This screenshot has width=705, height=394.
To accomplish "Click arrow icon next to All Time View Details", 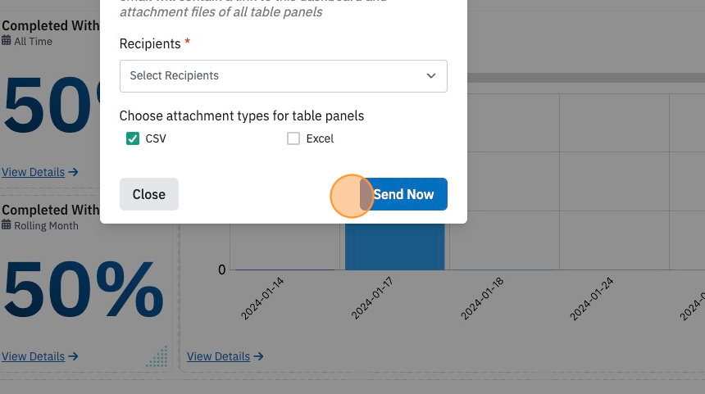I will [73, 172].
